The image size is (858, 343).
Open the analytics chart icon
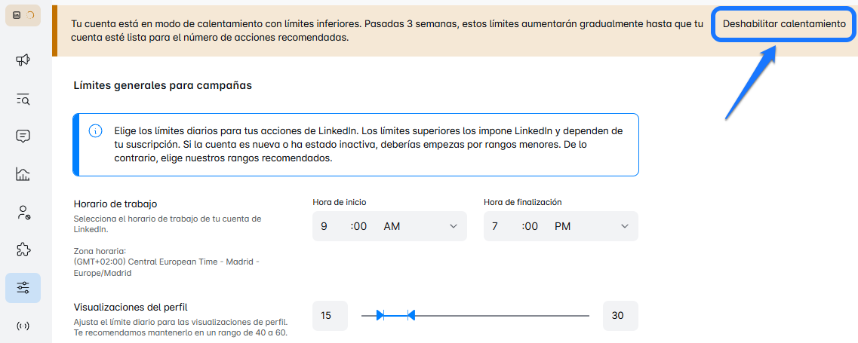(x=23, y=175)
